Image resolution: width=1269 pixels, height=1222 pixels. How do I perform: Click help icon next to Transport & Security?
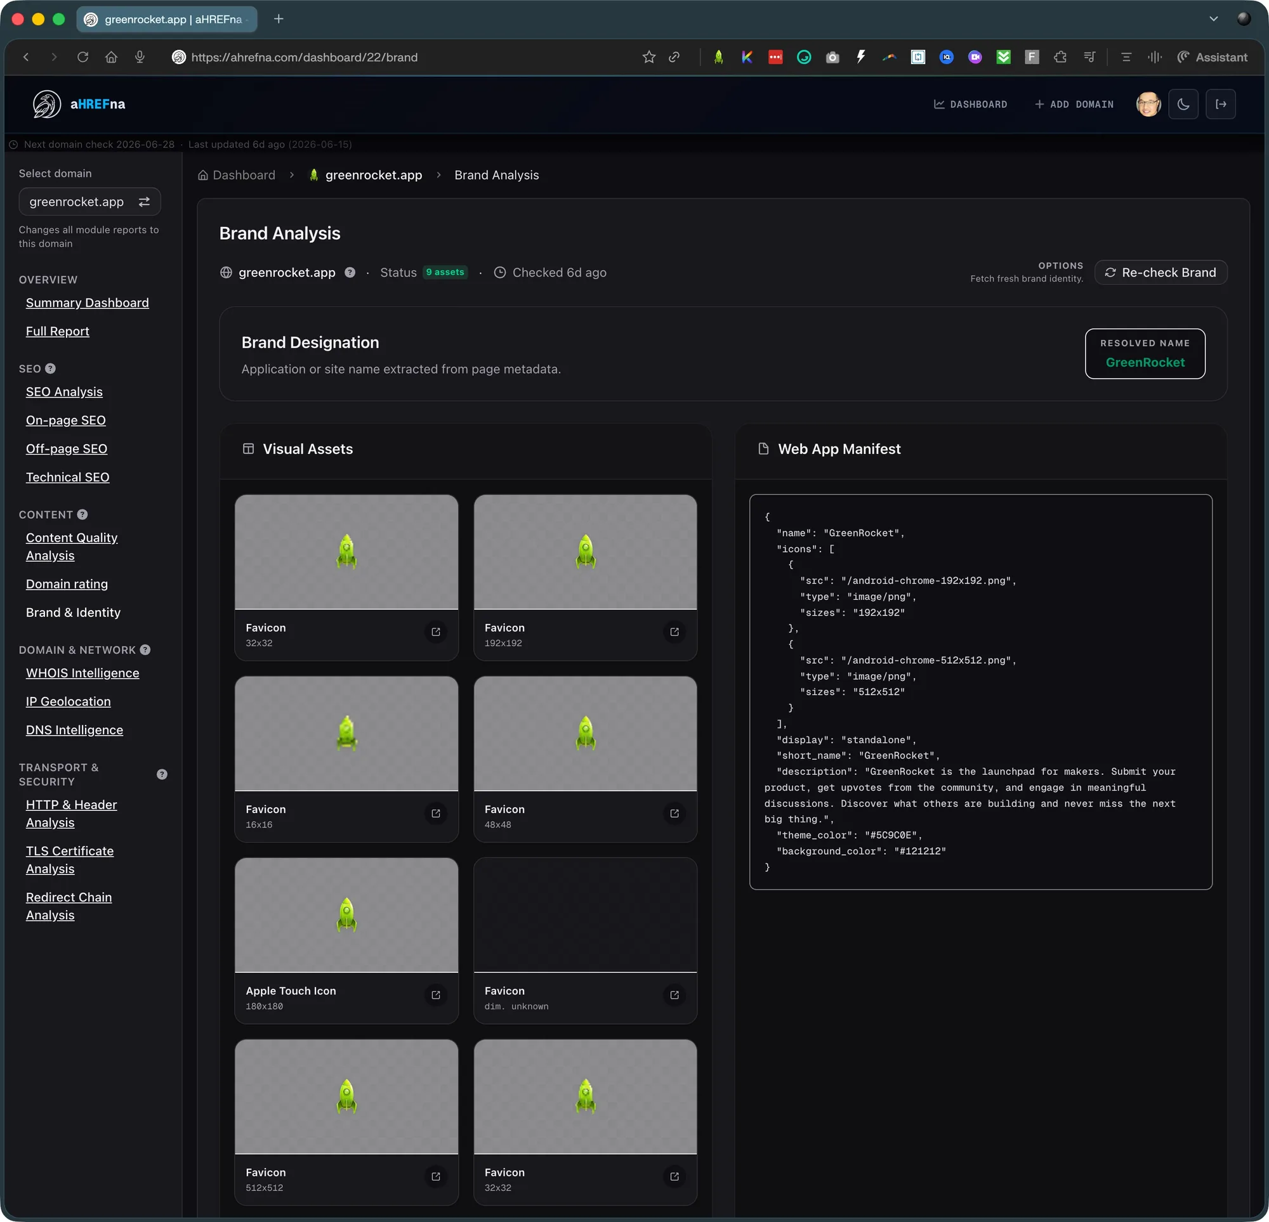pyautogui.click(x=162, y=774)
